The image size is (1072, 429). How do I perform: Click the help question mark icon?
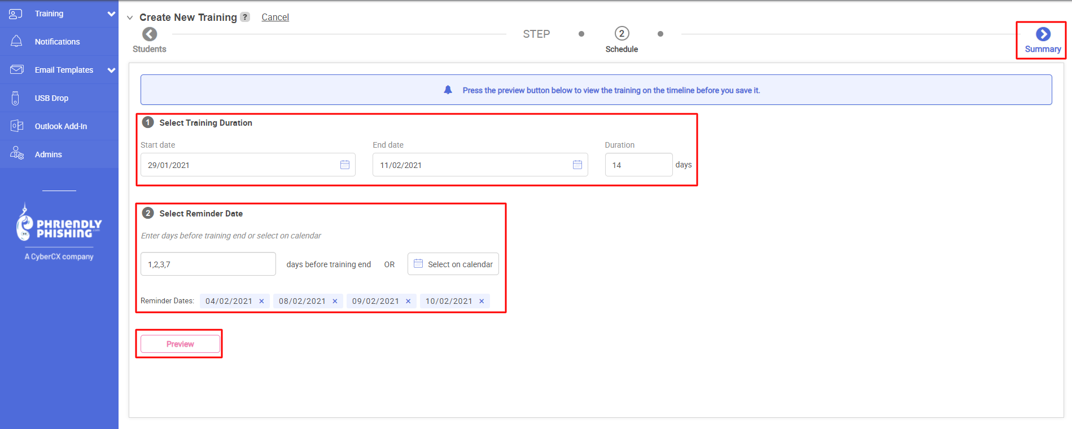(x=245, y=17)
